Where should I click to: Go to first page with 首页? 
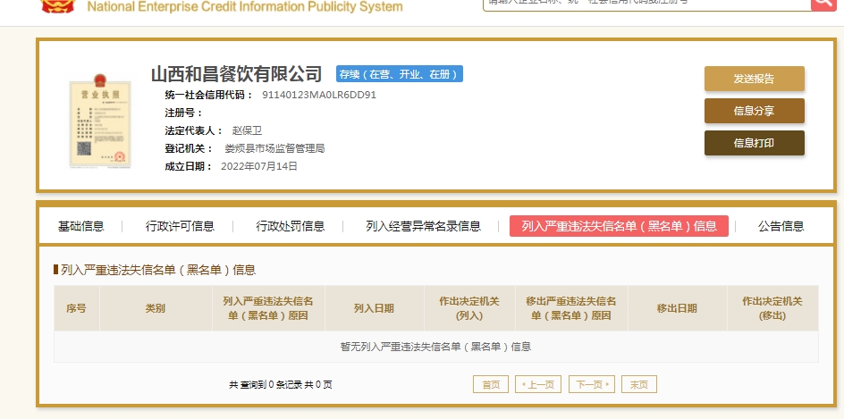[490, 384]
